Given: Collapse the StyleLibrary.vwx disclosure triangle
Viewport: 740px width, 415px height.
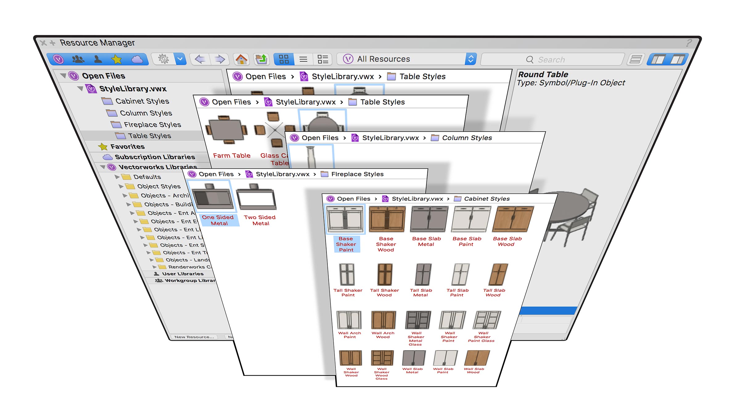Looking at the screenshot, I should click(80, 89).
